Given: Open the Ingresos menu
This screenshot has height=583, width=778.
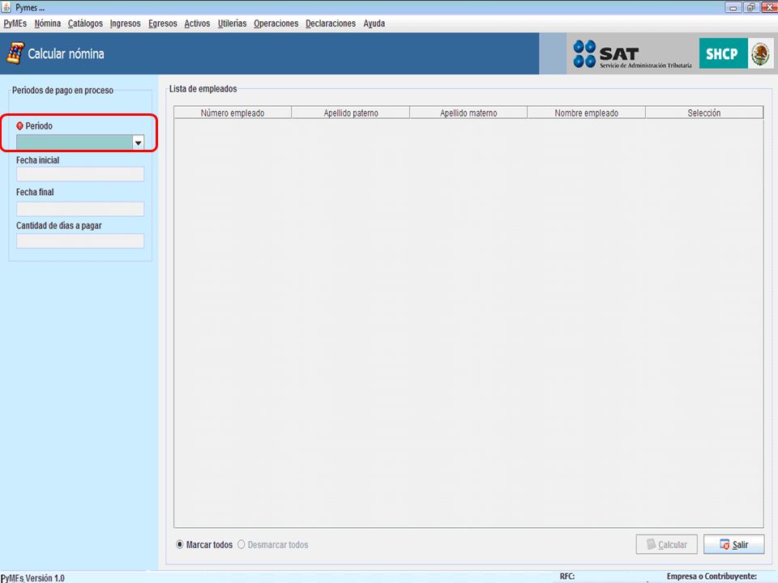Looking at the screenshot, I should click(125, 23).
